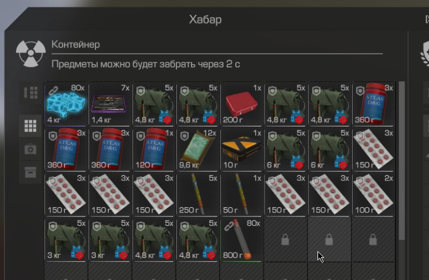
Task: Pick the black-orange container weighing 10 г
Action: pyautogui.click(x=242, y=149)
